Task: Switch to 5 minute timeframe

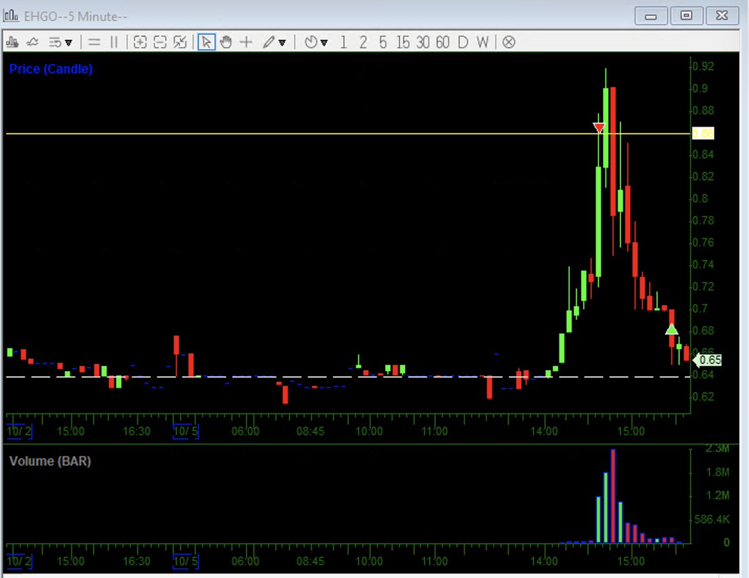Action: 383,42
